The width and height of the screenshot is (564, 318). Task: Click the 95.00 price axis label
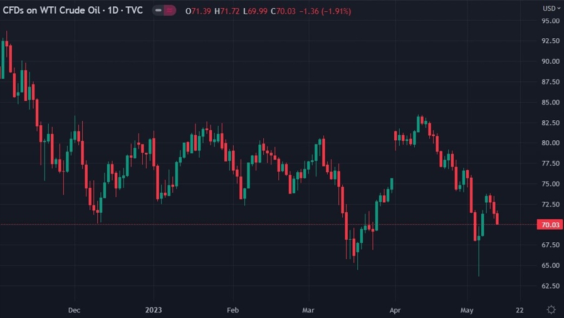point(550,21)
